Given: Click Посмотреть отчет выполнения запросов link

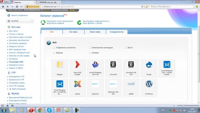Looking at the screenshot, I should pyautogui.click(x=60, y=22).
